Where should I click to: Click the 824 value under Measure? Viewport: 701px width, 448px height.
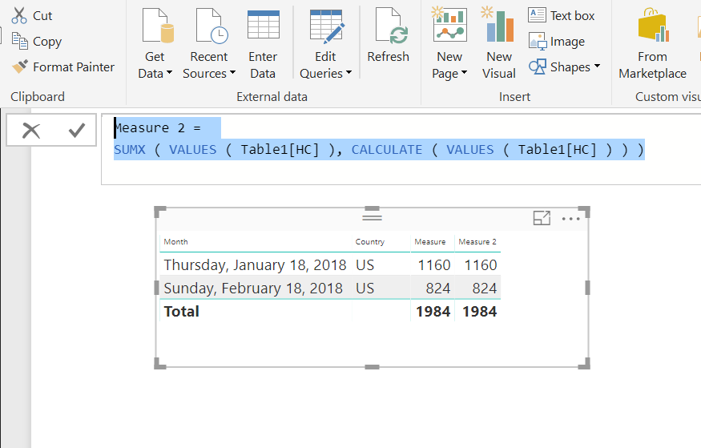(437, 288)
